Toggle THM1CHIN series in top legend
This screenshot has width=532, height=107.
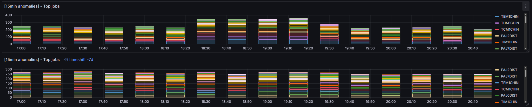point(510,23)
